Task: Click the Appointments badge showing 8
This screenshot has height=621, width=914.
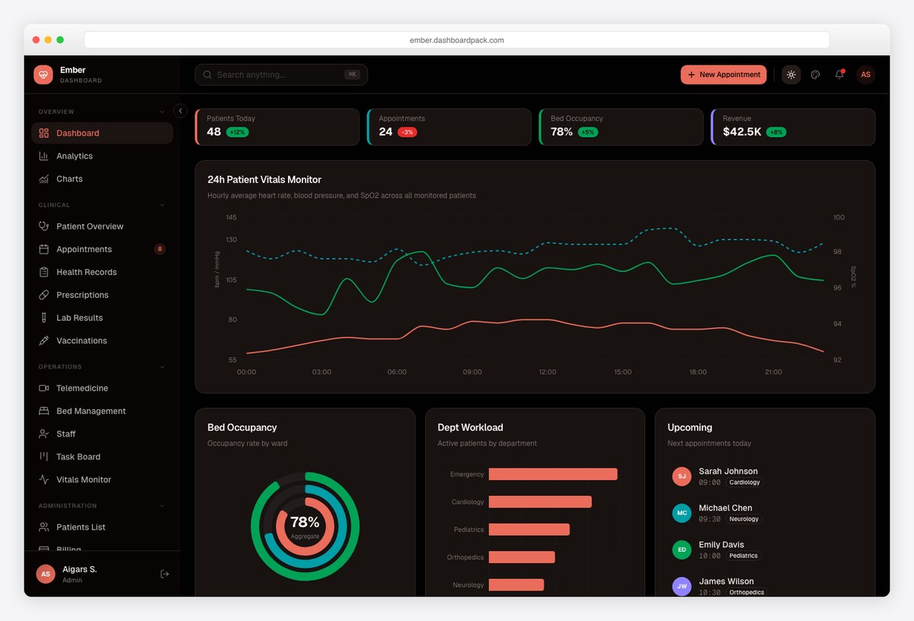Action: (160, 249)
